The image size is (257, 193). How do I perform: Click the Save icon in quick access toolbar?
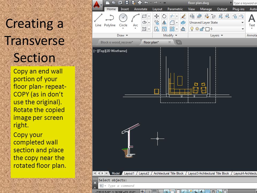click(x=127, y=2)
